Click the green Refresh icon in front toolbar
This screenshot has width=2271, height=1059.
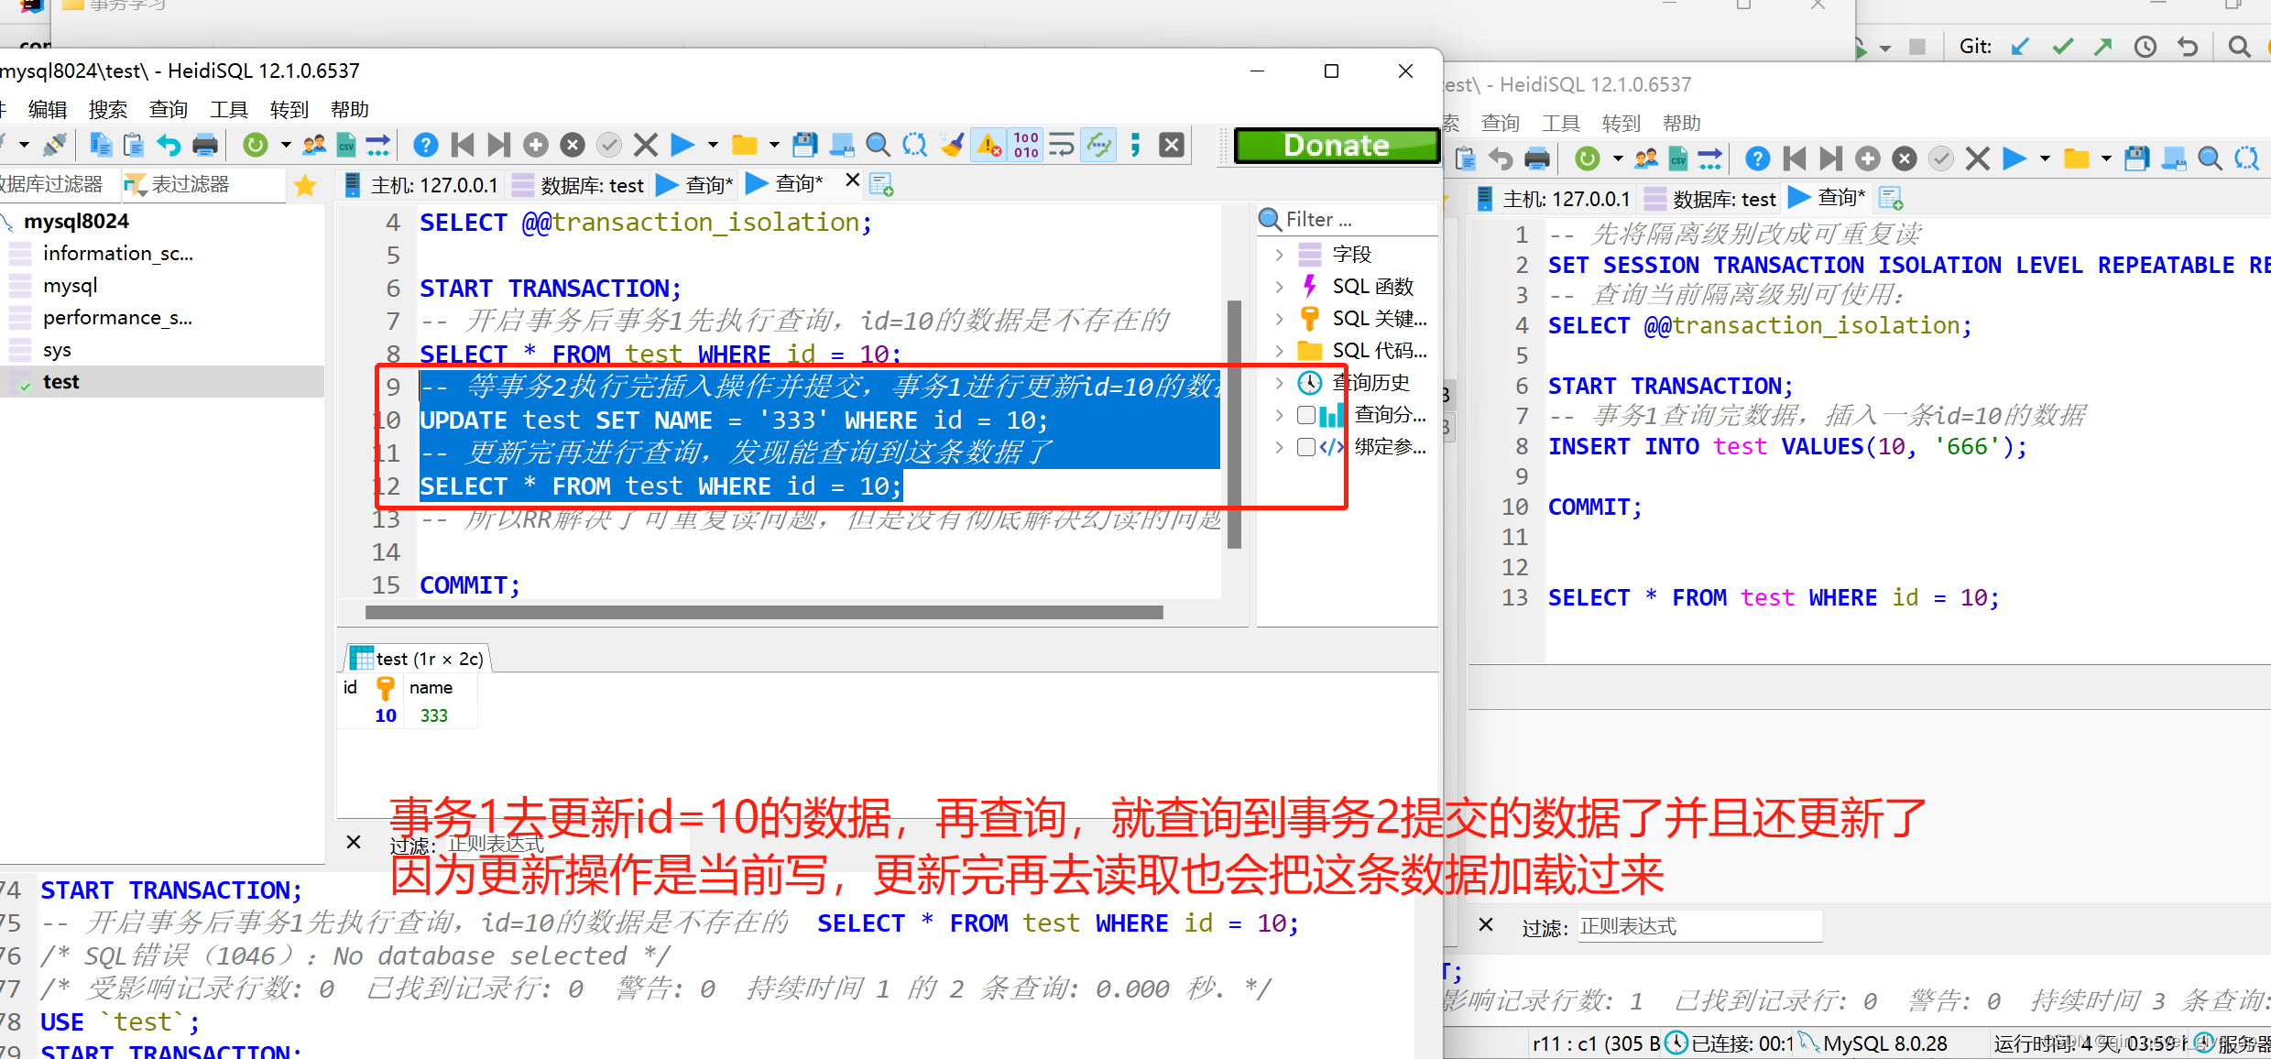click(256, 145)
